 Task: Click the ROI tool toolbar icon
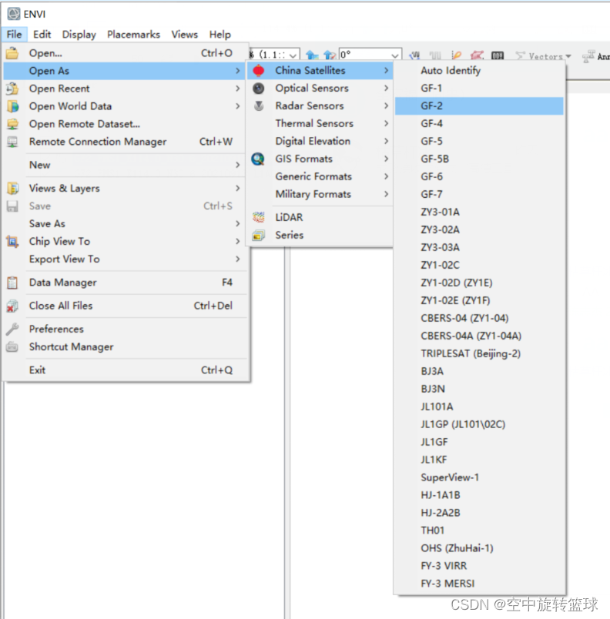coord(477,55)
